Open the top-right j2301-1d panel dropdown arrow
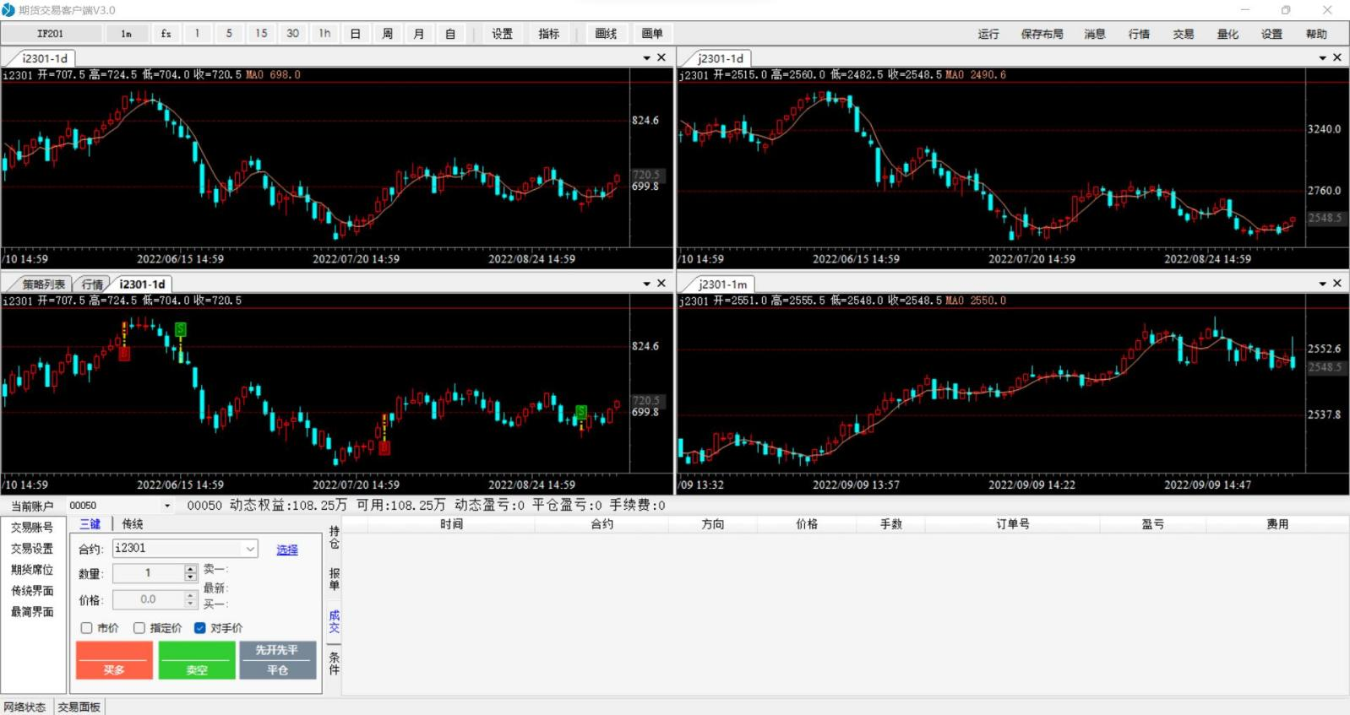Image resolution: width=1350 pixels, height=715 pixels. [1322, 57]
